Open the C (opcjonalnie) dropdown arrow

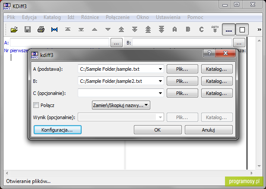coord(160,93)
